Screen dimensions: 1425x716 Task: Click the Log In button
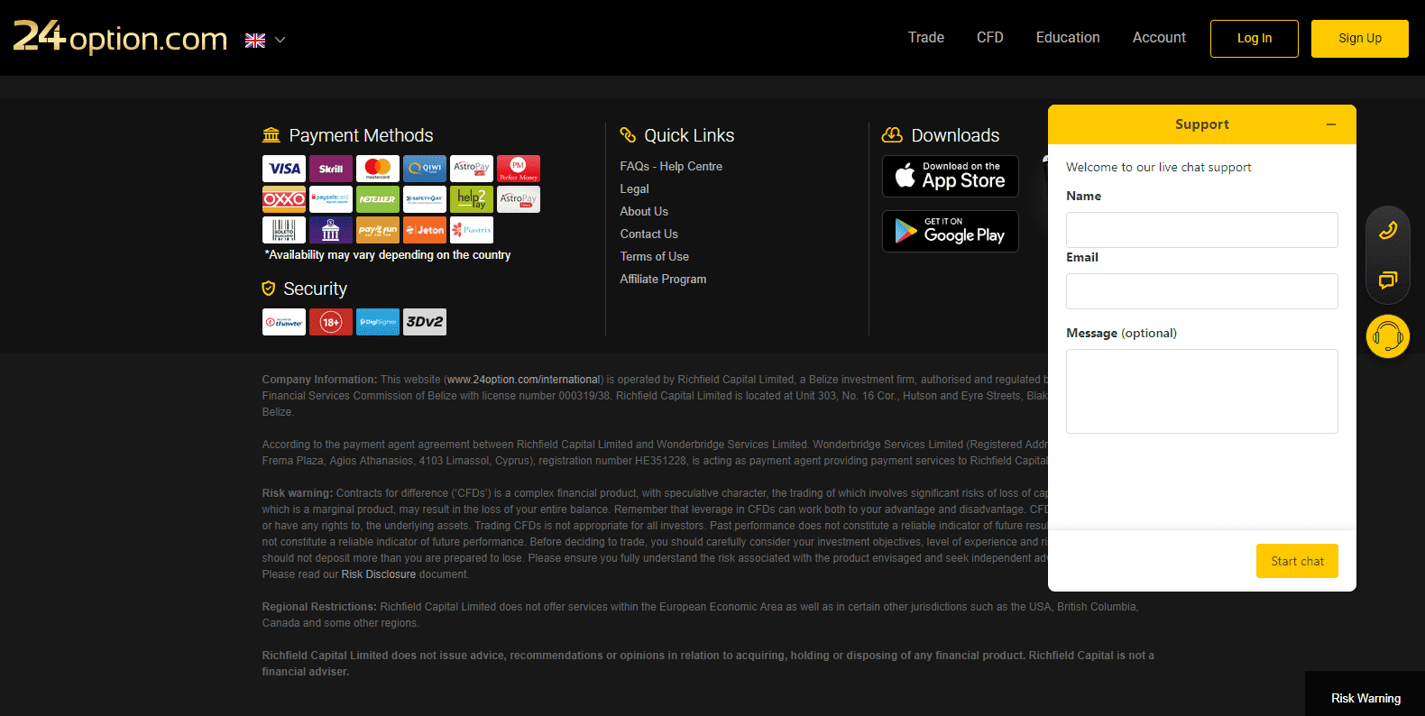(x=1255, y=39)
